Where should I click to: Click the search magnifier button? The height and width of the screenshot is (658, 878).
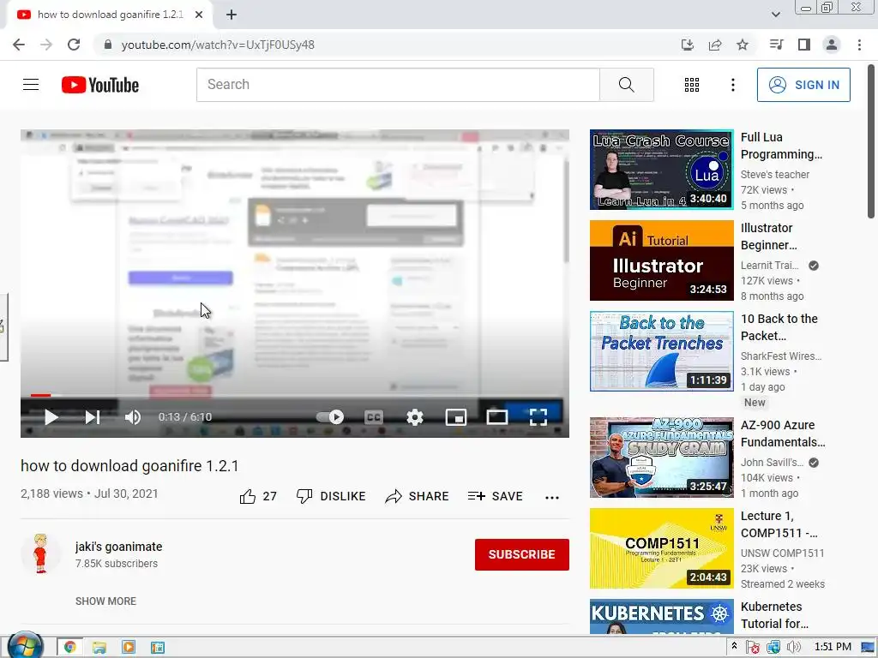click(x=627, y=85)
